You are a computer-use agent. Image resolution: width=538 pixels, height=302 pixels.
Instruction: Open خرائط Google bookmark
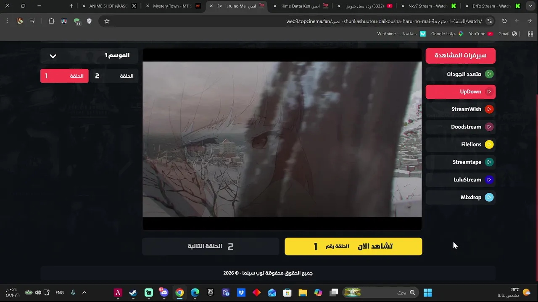(447, 34)
